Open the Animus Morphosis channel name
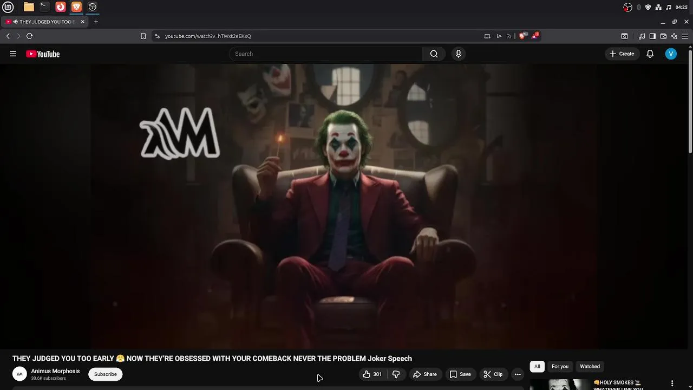The width and height of the screenshot is (693, 390). [x=55, y=371]
